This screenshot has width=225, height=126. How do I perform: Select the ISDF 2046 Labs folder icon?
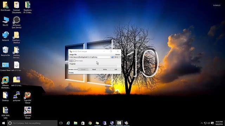[x=6, y=113]
